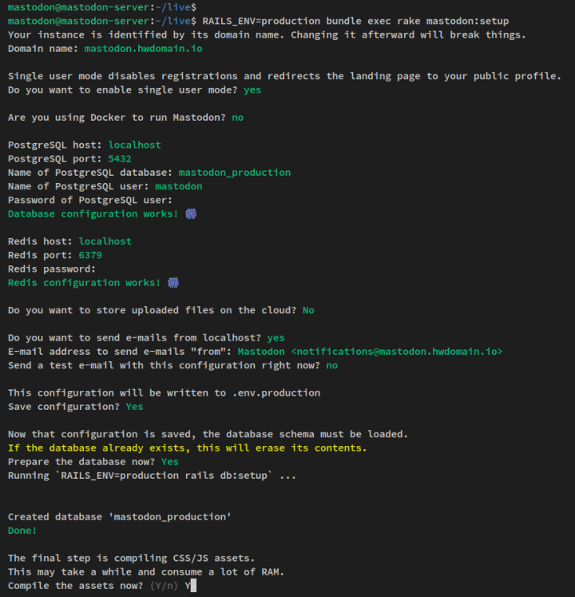Click the (Y/n) hint on the compile prompt
Image resolution: width=575 pixels, height=597 pixels.
point(164,586)
